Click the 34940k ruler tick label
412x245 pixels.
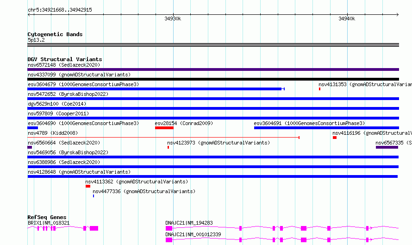click(x=347, y=19)
